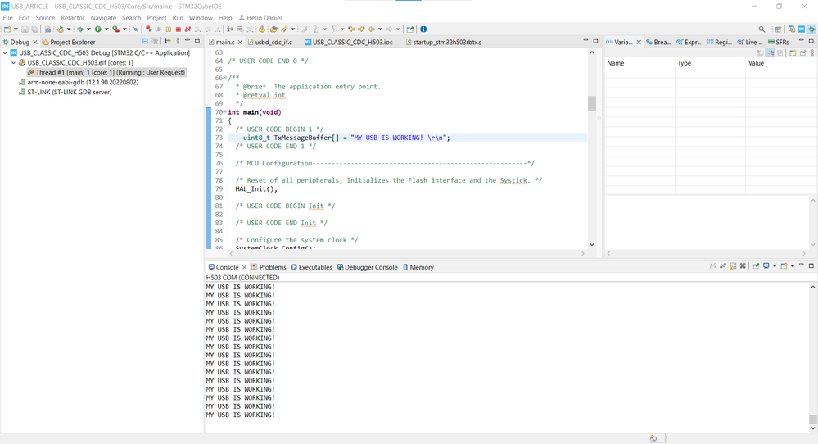The image size is (818, 444).
Task: Select the Thread #1 main entry
Action: (110, 73)
